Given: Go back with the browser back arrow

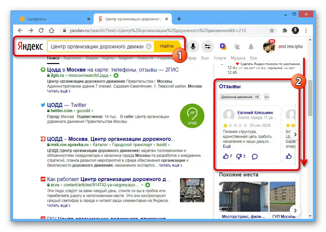Looking at the screenshot, I should tap(20, 30).
